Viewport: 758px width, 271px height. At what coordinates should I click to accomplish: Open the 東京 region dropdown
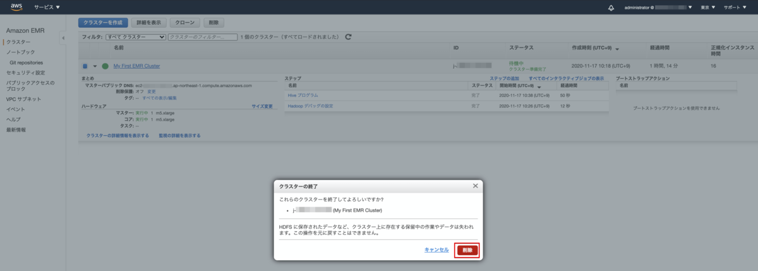tap(708, 8)
